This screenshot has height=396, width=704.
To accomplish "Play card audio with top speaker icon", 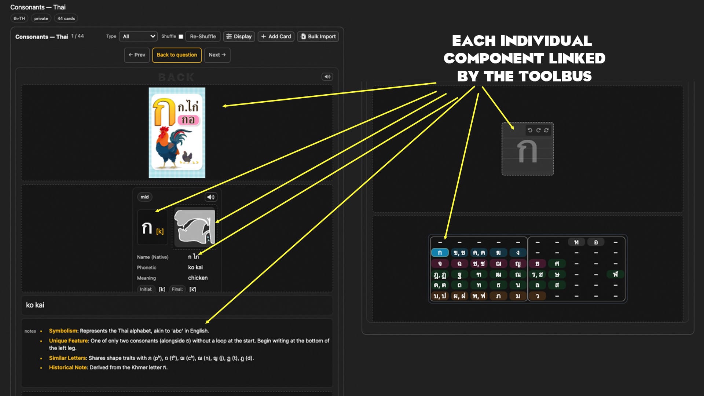I will click(327, 77).
